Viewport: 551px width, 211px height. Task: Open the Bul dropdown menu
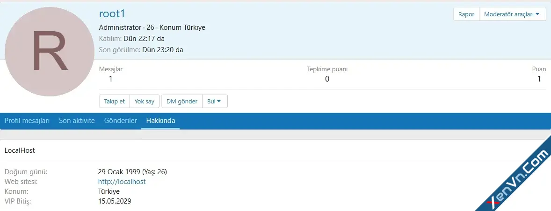click(x=214, y=101)
